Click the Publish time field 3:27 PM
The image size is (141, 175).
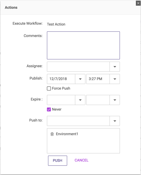pos(98,79)
